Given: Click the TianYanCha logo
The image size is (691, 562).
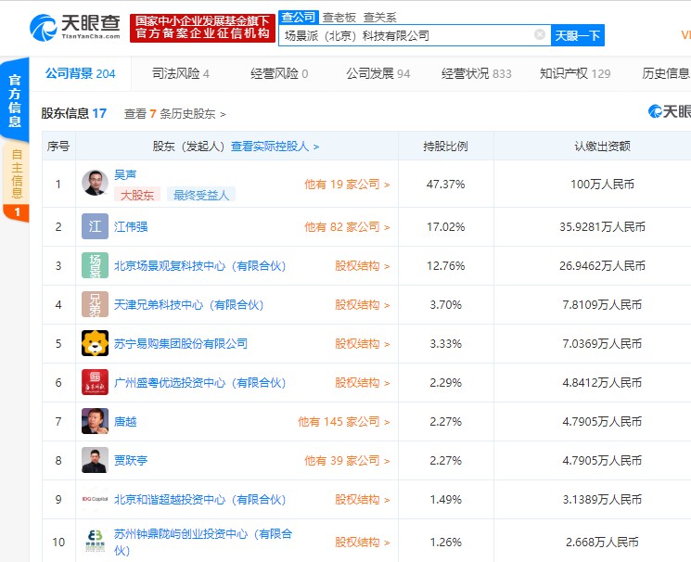Looking at the screenshot, I should tap(75, 27).
